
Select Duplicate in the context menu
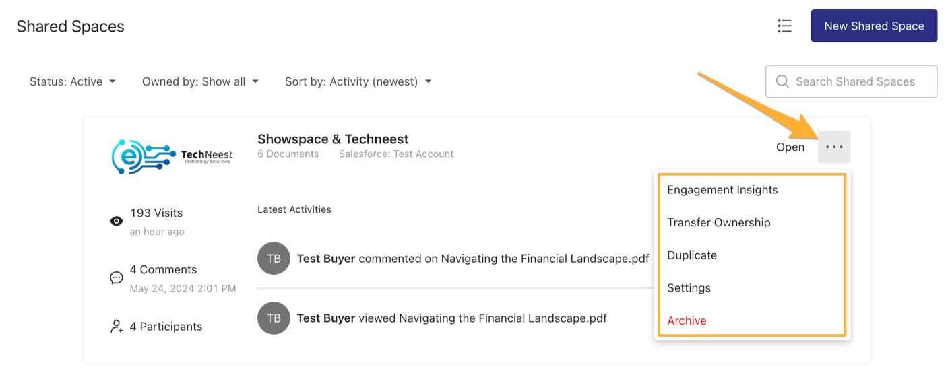click(692, 255)
